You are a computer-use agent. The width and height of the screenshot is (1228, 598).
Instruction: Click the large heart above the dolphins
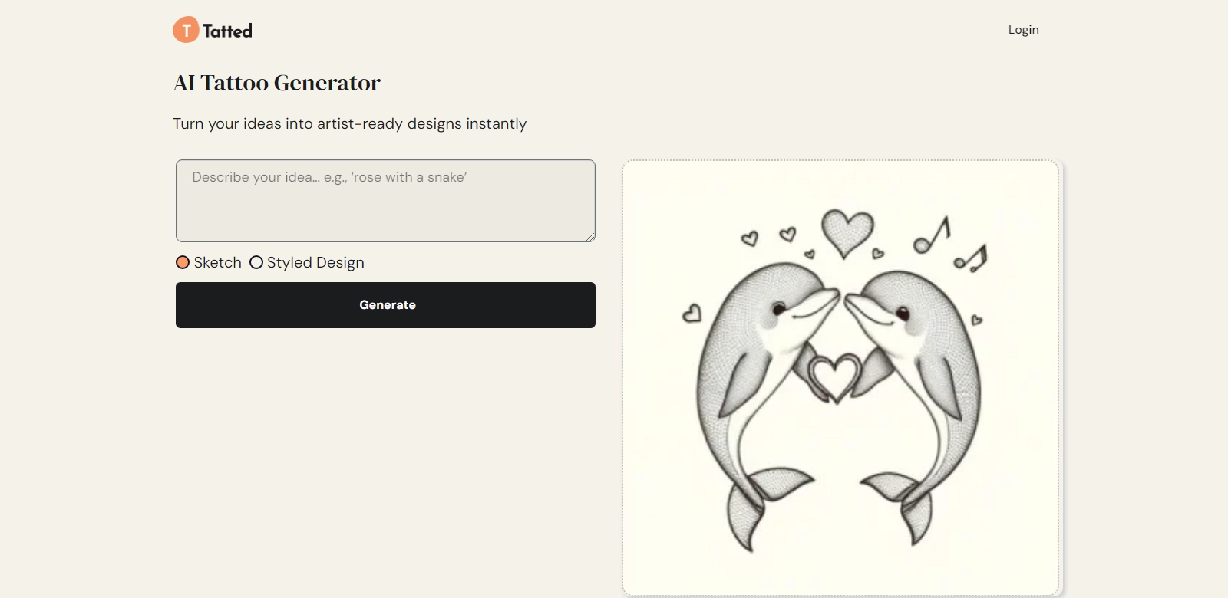tap(847, 233)
